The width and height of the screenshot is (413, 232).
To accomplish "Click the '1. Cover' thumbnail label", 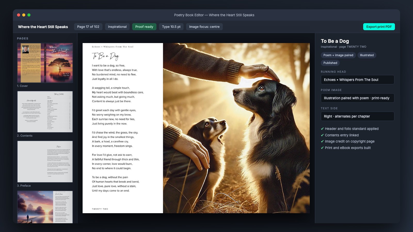I will 22,86.
